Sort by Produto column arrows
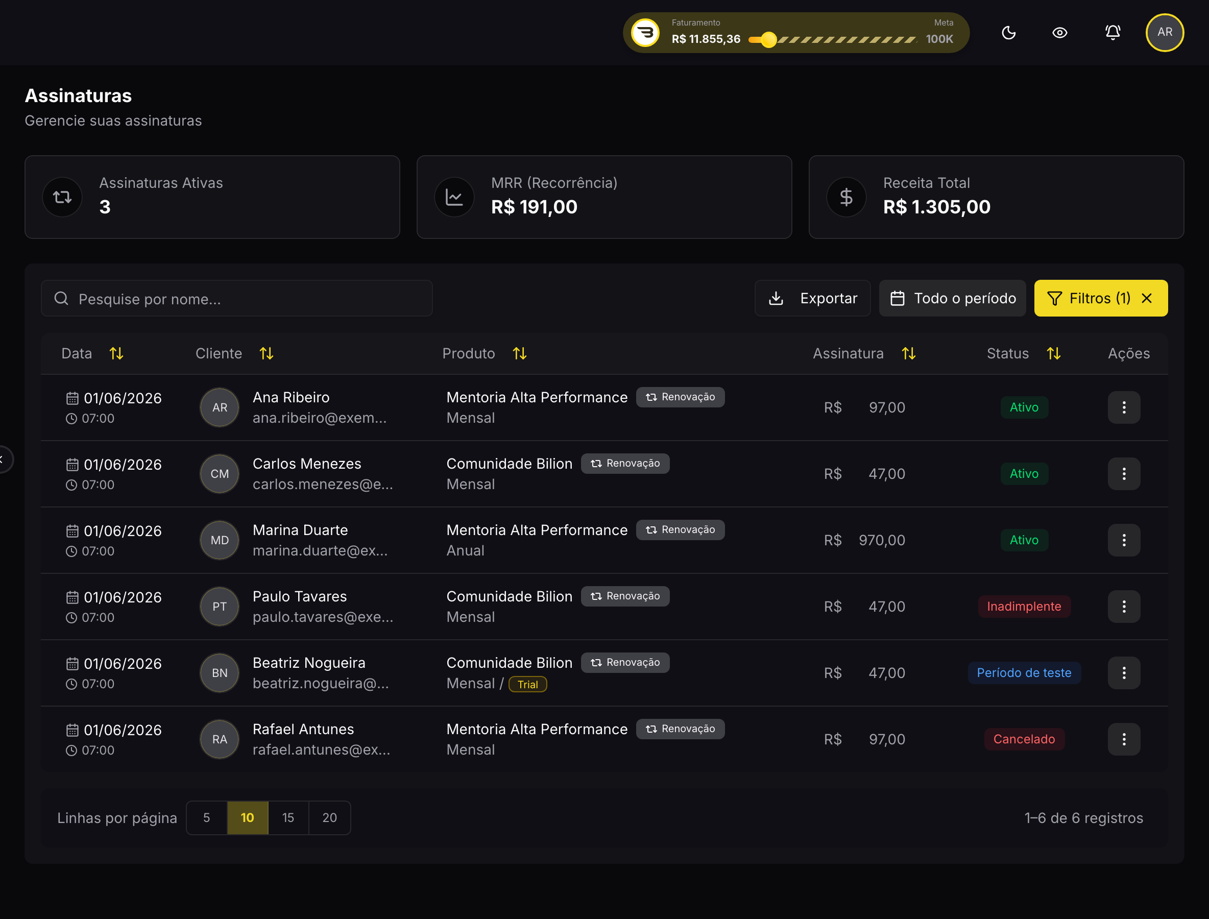 click(520, 353)
